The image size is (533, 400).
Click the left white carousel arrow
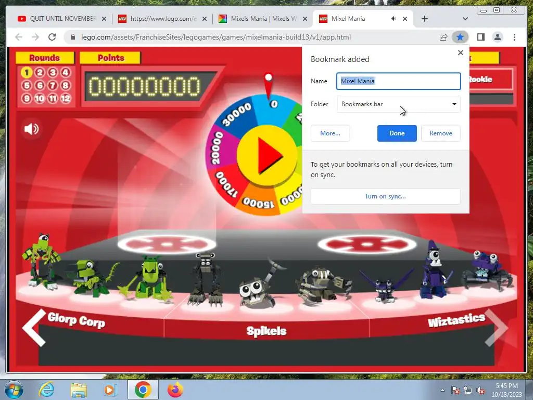pyautogui.click(x=34, y=328)
